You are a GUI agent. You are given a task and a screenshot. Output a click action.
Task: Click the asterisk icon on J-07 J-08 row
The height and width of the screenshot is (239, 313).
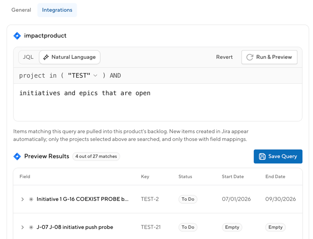coord(31,227)
